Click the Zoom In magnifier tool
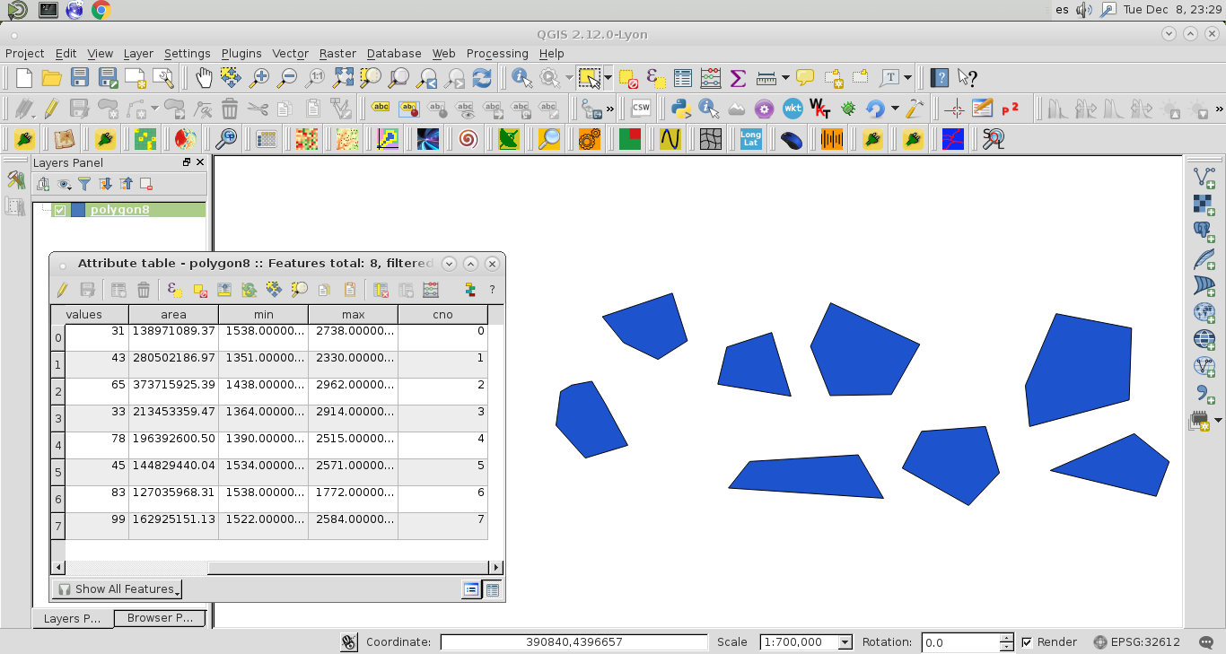Viewport: 1226px width, 654px height. click(x=259, y=78)
